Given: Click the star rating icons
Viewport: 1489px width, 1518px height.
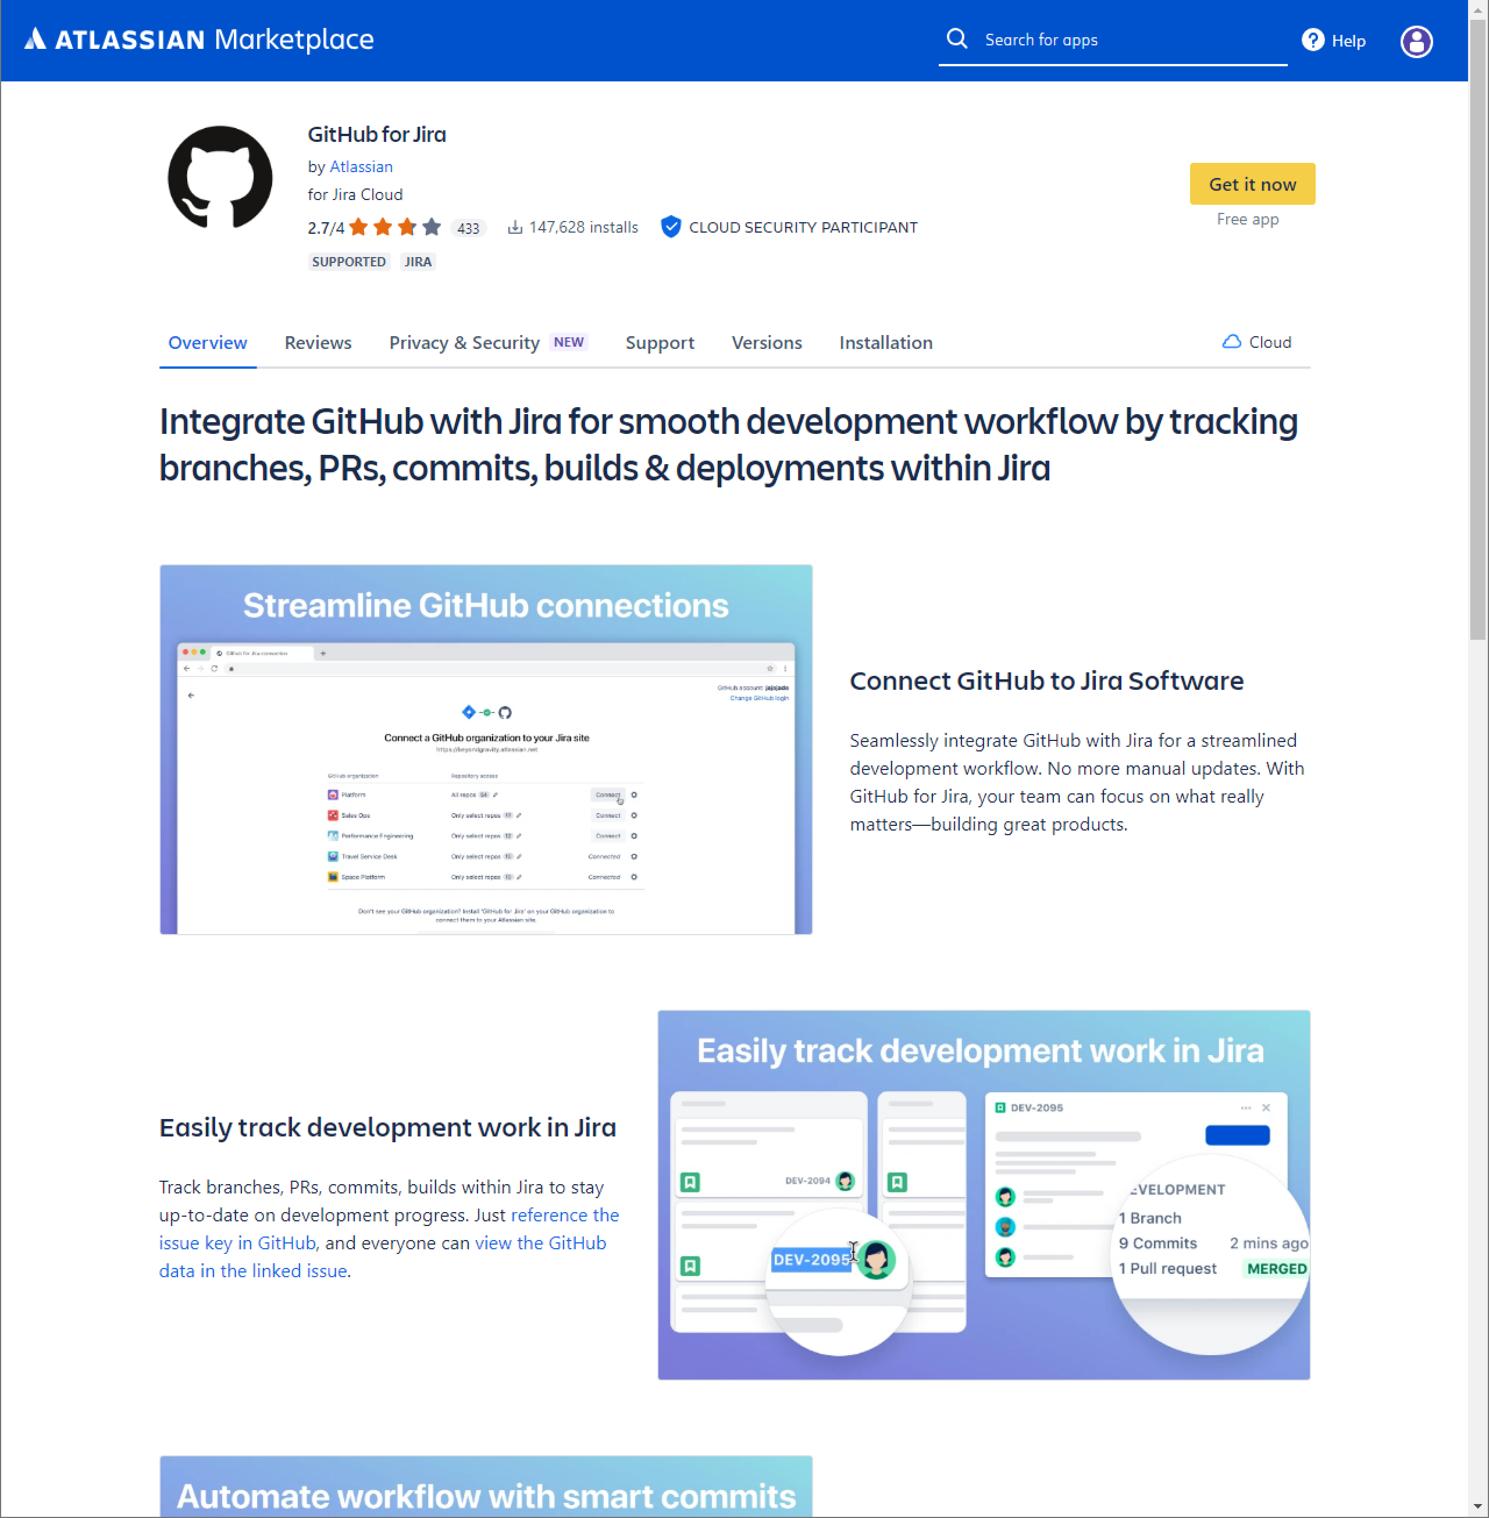Looking at the screenshot, I should (x=395, y=227).
